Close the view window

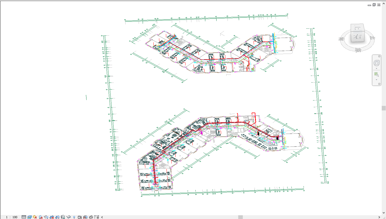tap(379, 5)
